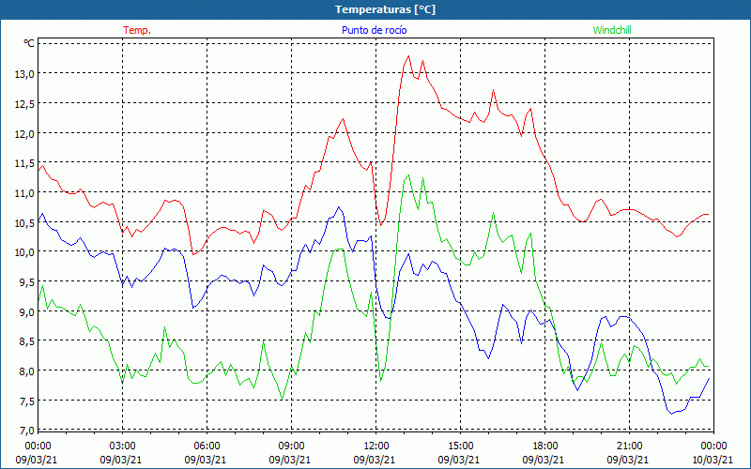Click the "09/03/21" date under 21:00
The width and height of the screenshot is (751, 469).
pos(627,460)
